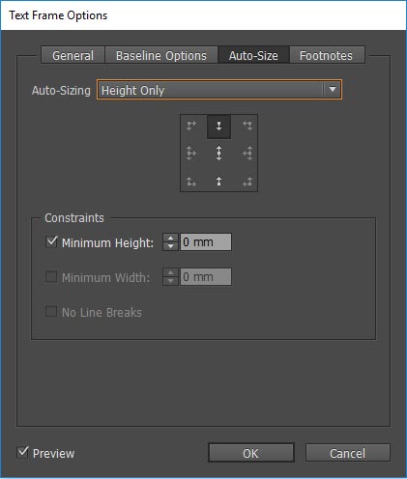Decrease Minimum Height with down arrow
The image size is (407, 479).
[170, 246]
